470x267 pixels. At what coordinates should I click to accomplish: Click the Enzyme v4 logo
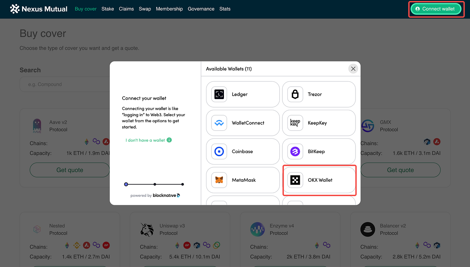point(257,229)
